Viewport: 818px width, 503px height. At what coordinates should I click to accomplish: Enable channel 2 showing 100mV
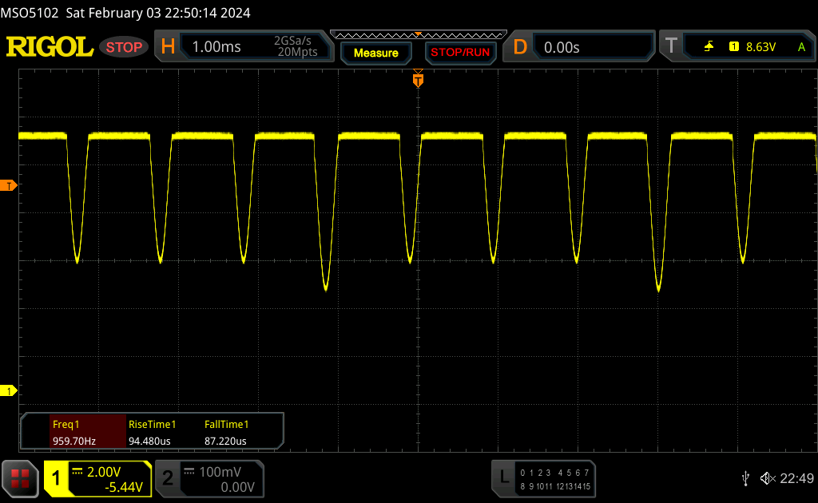[208, 478]
